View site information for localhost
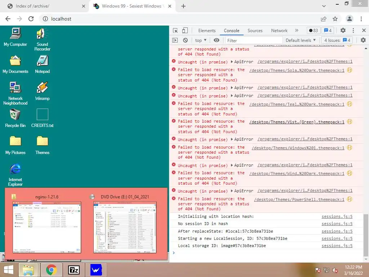 [45, 19]
